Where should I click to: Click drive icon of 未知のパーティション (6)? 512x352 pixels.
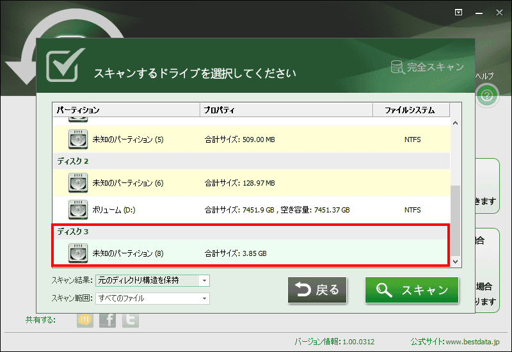[x=78, y=182]
